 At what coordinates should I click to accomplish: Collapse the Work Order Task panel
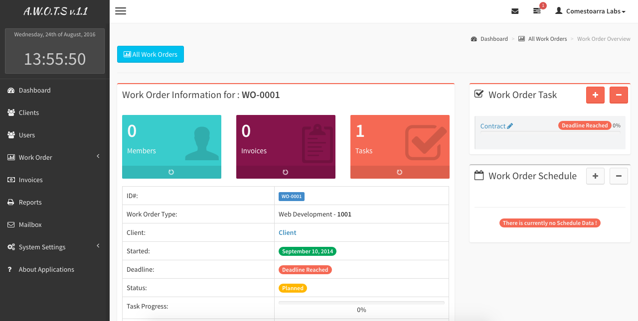(x=619, y=95)
